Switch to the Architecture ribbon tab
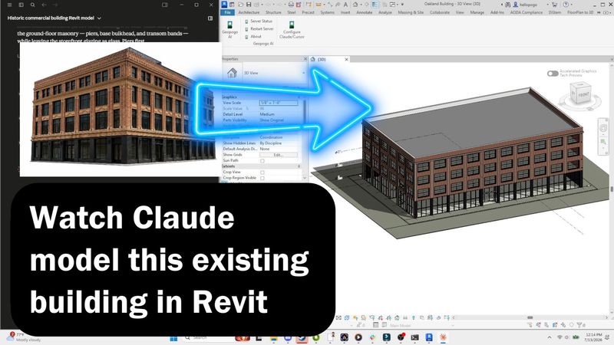 point(249,12)
